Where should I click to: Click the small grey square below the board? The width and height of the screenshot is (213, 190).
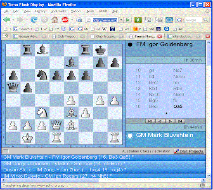6,151
